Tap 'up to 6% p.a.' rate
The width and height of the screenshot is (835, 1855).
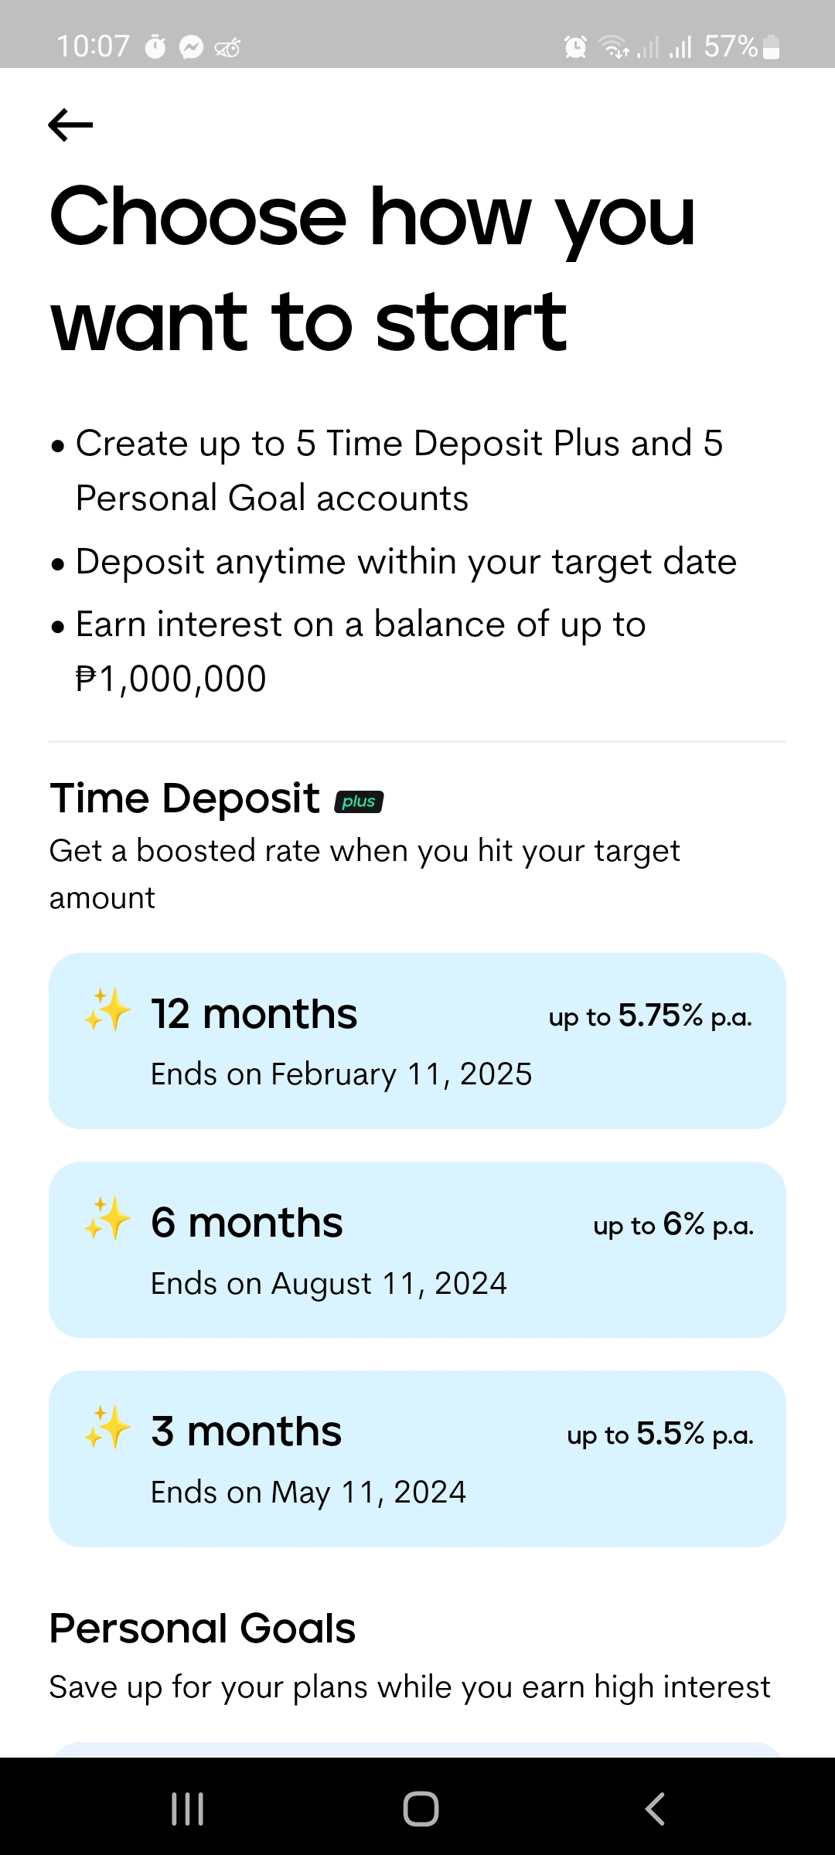(x=673, y=1224)
